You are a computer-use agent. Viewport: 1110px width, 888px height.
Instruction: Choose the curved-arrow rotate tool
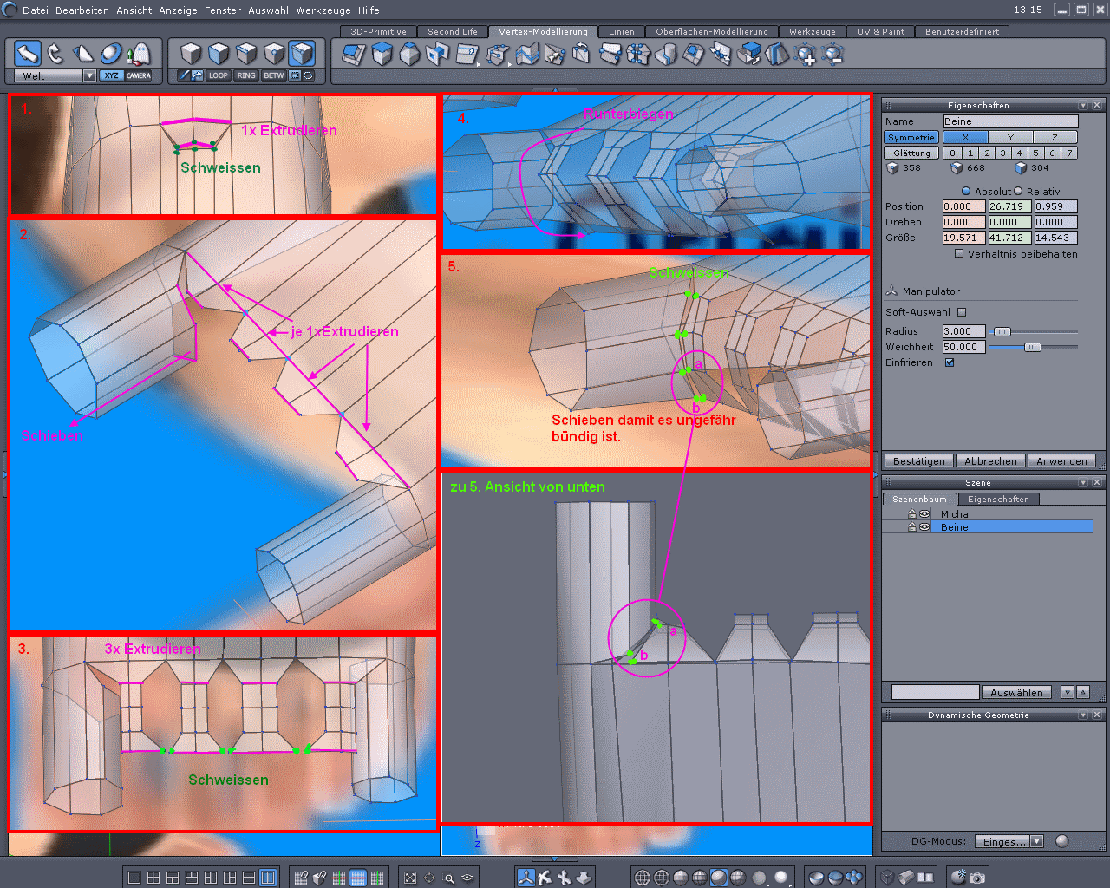[55, 54]
